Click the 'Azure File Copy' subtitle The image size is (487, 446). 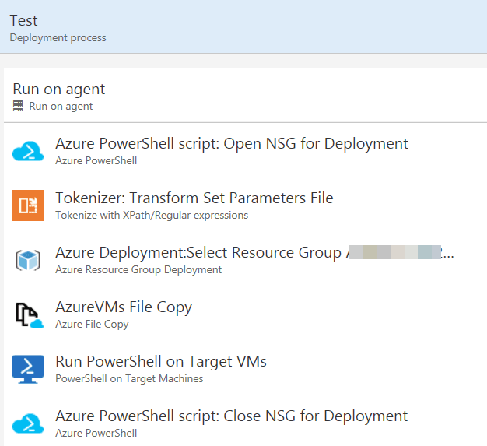[92, 324]
